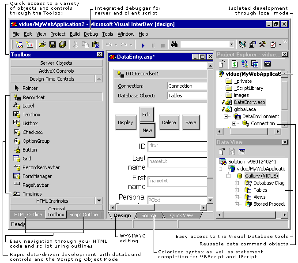The image size is (298, 263).
Task: Open the Project menu
Action: coord(58,34)
